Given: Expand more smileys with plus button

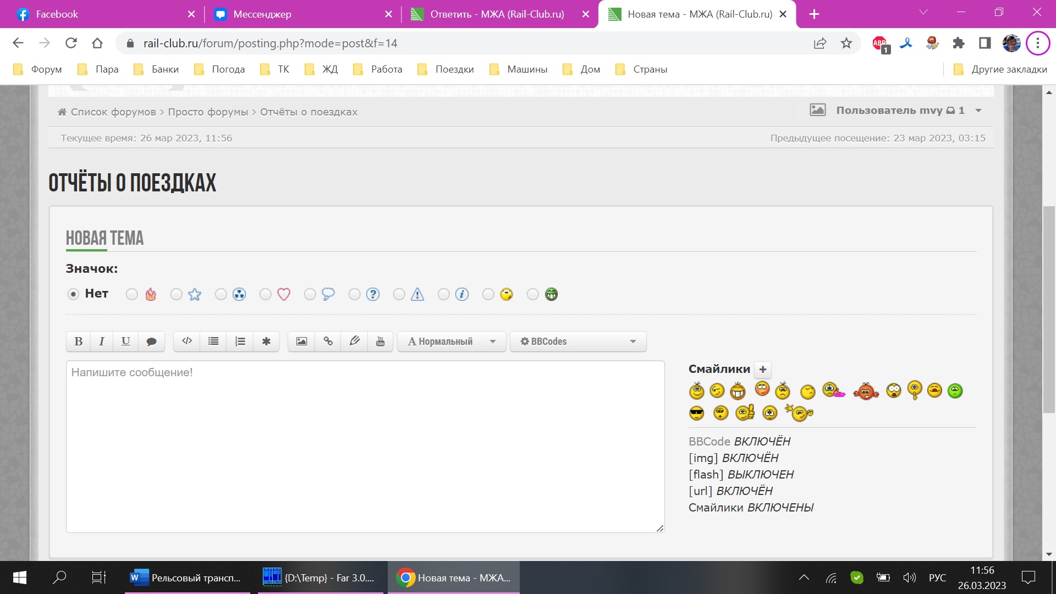Looking at the screenshot, I should tap(763, 370).
